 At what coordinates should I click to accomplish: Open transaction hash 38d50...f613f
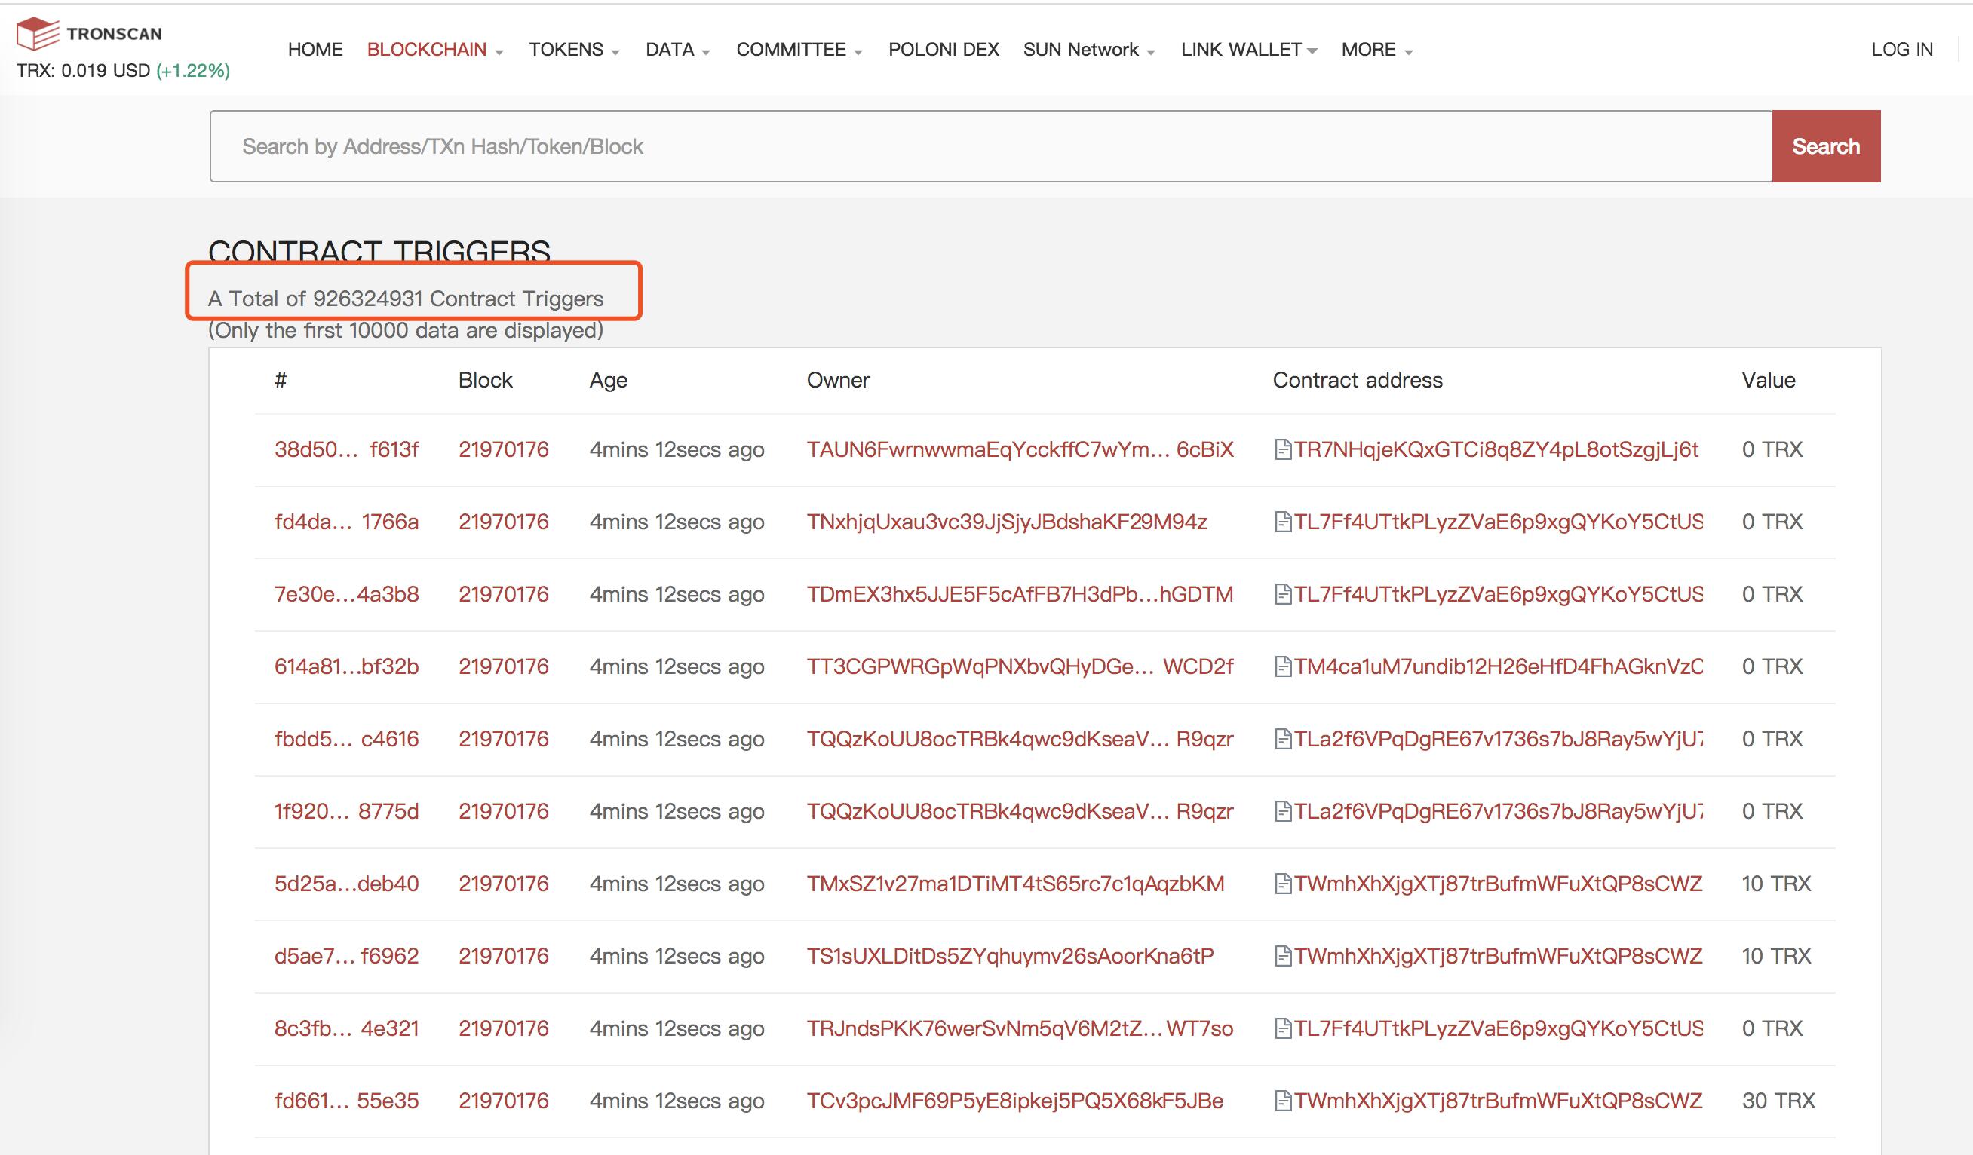(x=346, y=450)
